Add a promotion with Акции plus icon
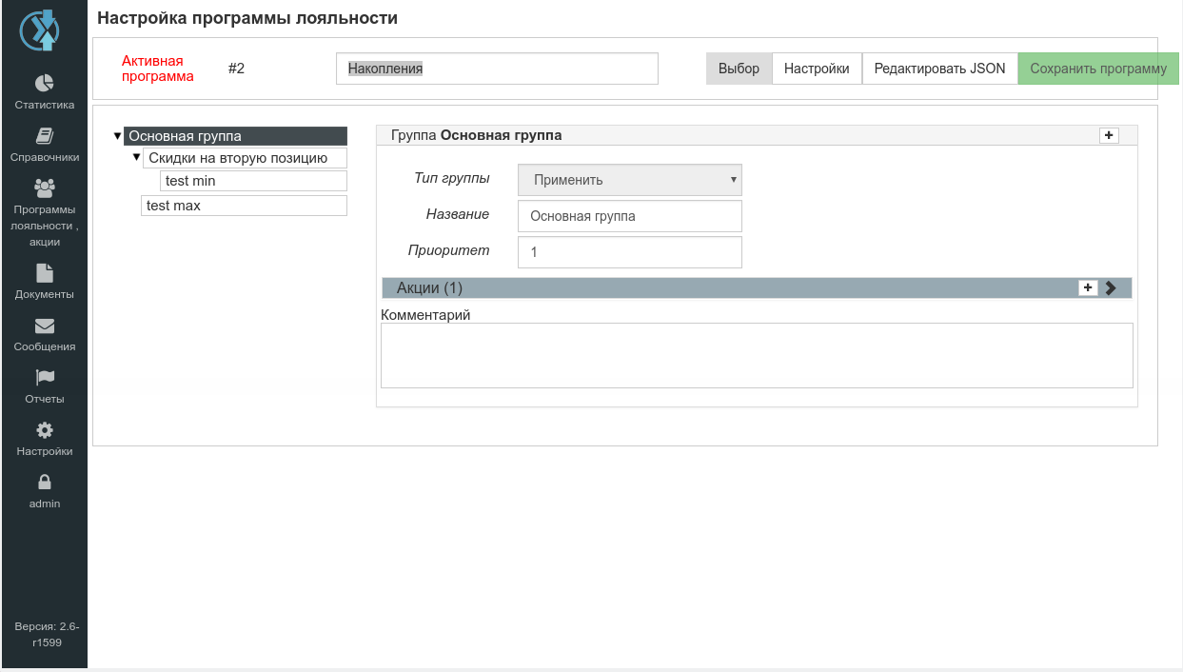 (1088, 287)
